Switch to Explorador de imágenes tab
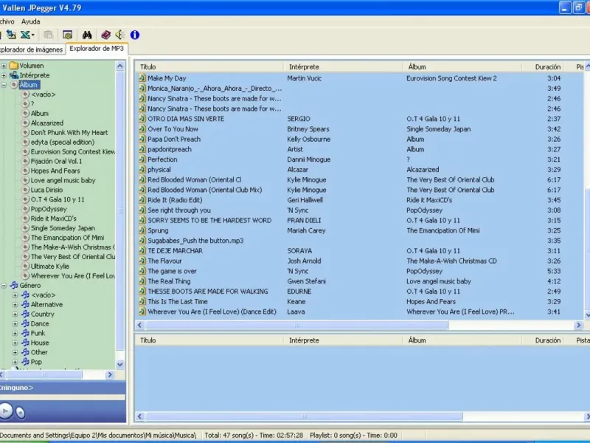Image resolution: width=590 pixels, height=443 pixels. [x=29, y=49]
